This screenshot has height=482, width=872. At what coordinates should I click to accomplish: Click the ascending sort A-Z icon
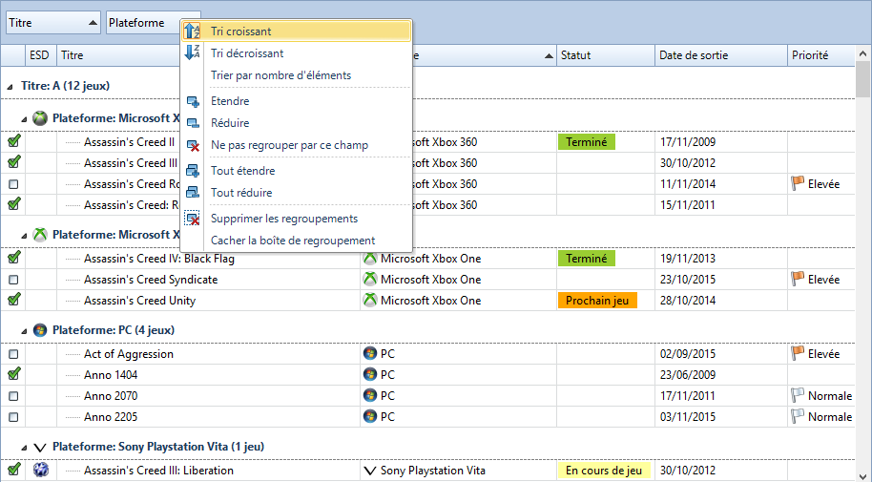(x=193, y=31)
